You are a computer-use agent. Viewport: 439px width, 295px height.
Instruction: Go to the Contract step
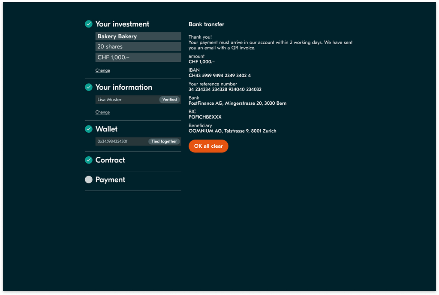pyautogui.click(x=110, y=160)
